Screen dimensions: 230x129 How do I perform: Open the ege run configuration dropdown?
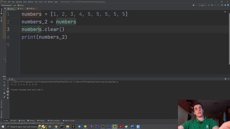point(202,5)
